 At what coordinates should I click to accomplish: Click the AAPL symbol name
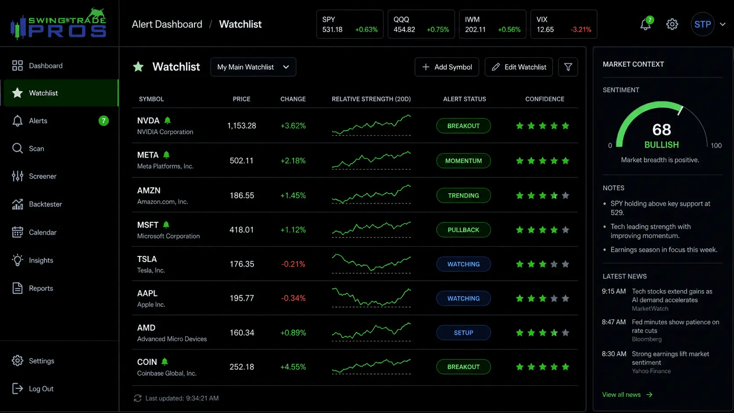tap(147, 293)
